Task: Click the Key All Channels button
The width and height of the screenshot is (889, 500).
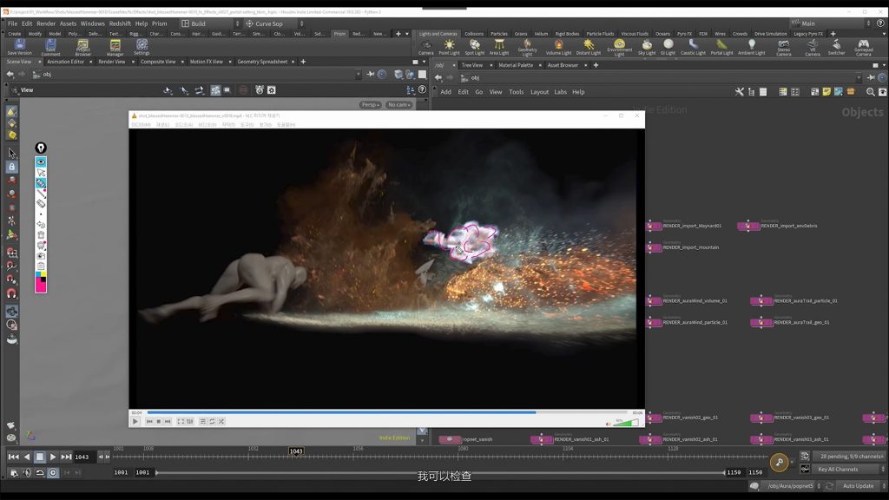Action: click(838, 470)
